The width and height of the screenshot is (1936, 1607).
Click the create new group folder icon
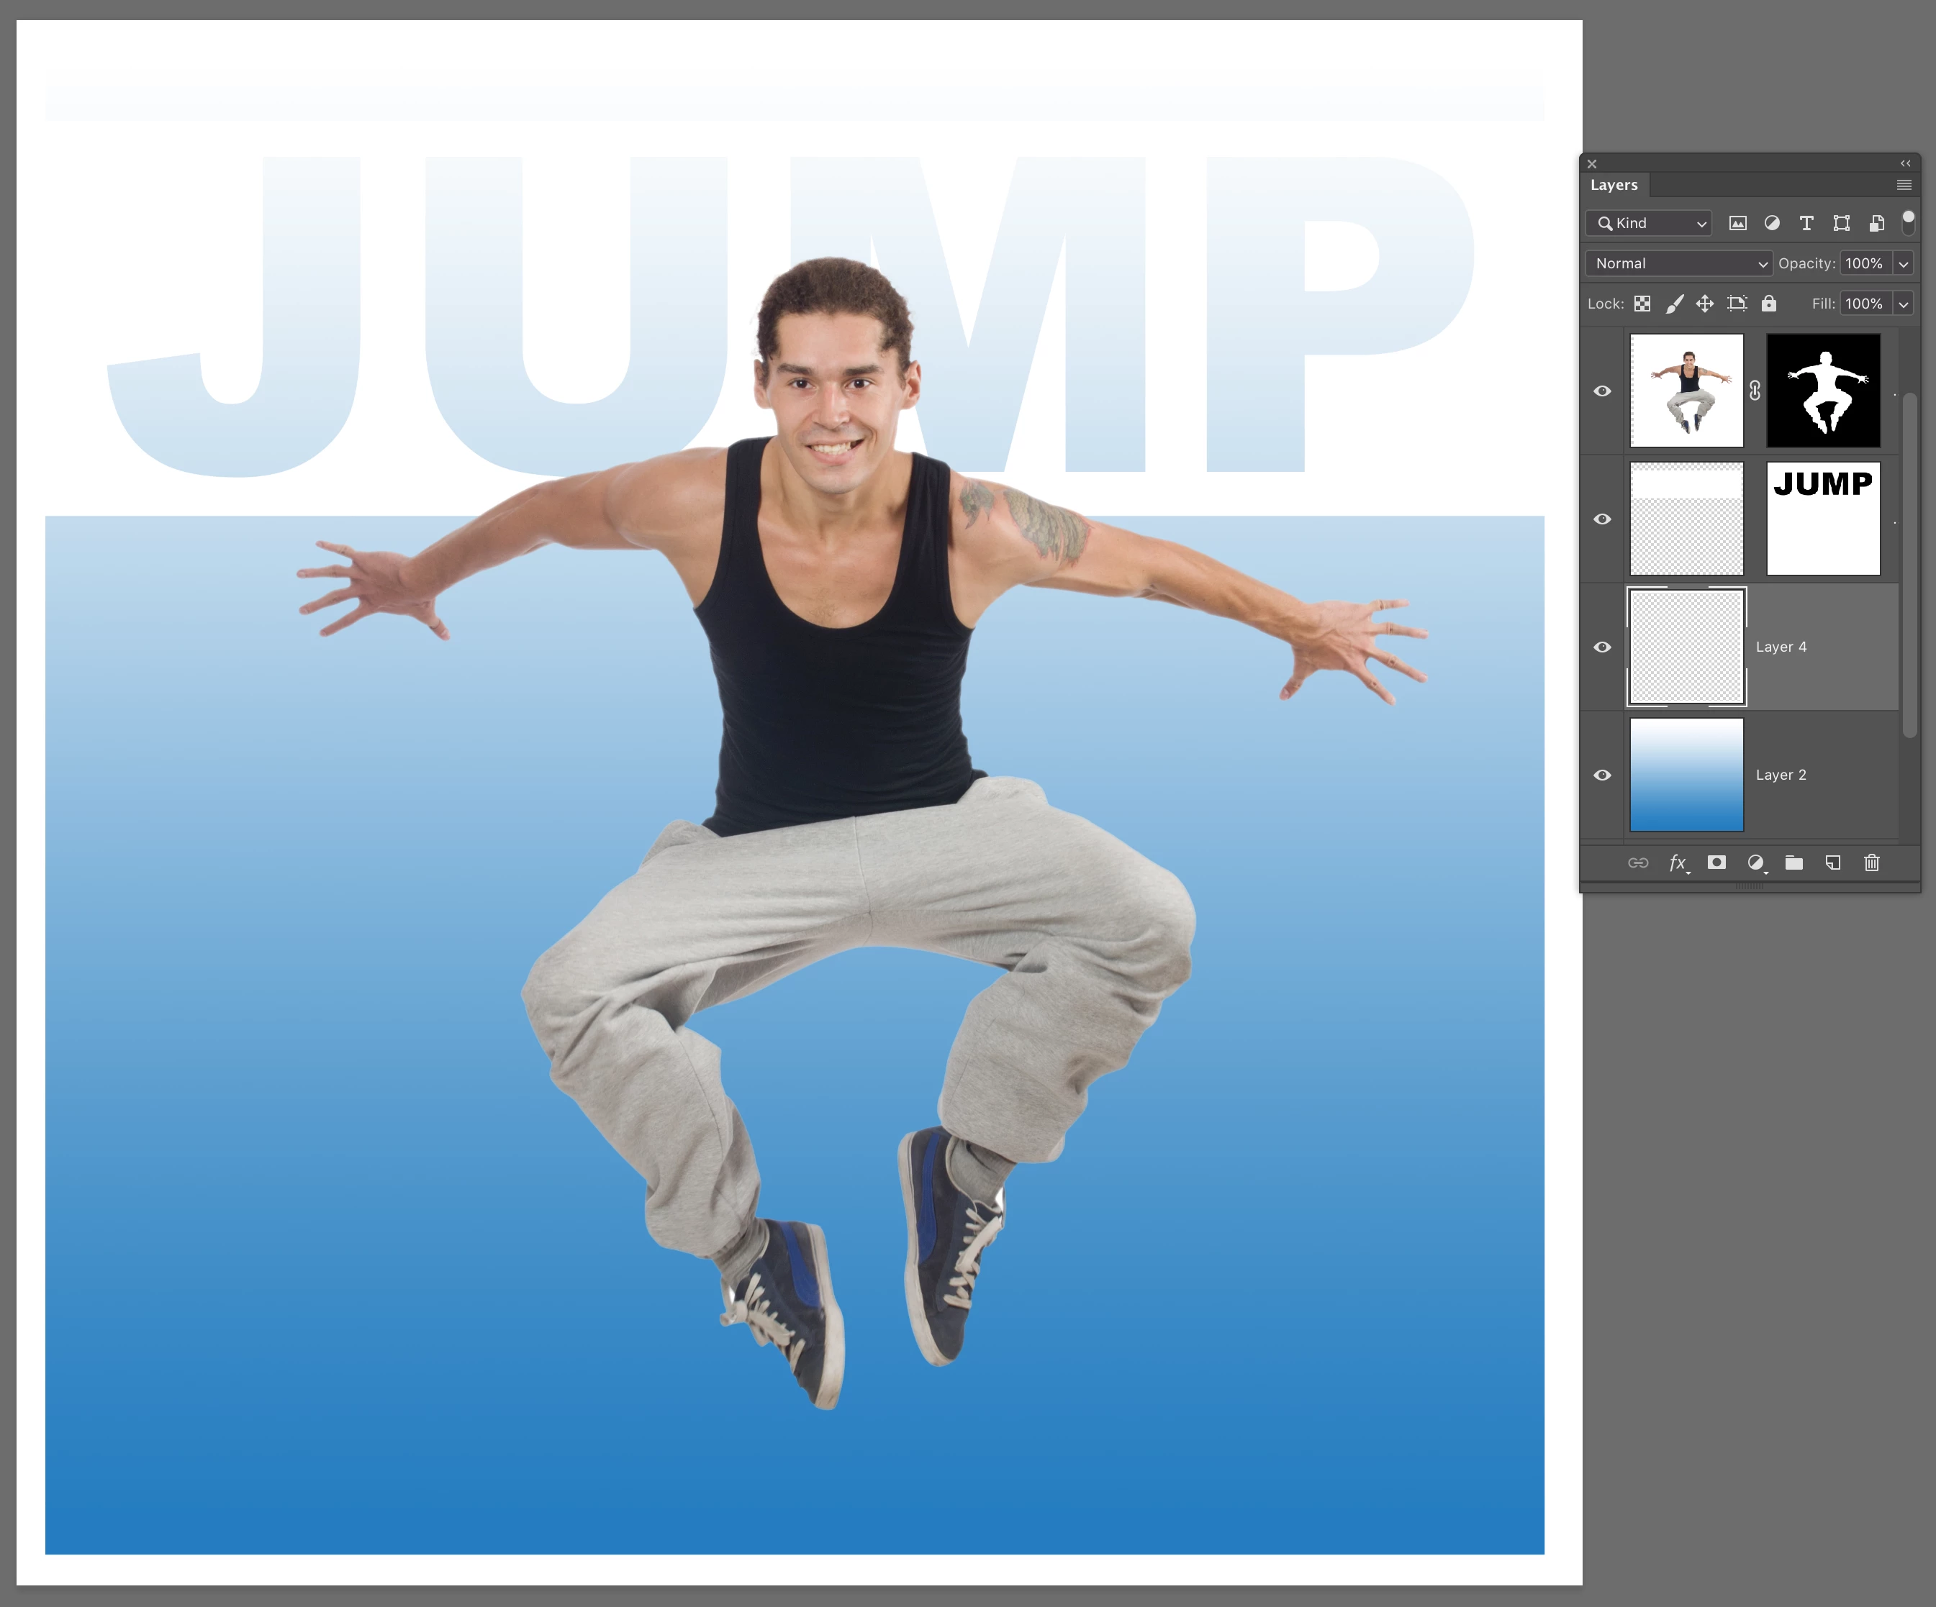pos(1794,862)
